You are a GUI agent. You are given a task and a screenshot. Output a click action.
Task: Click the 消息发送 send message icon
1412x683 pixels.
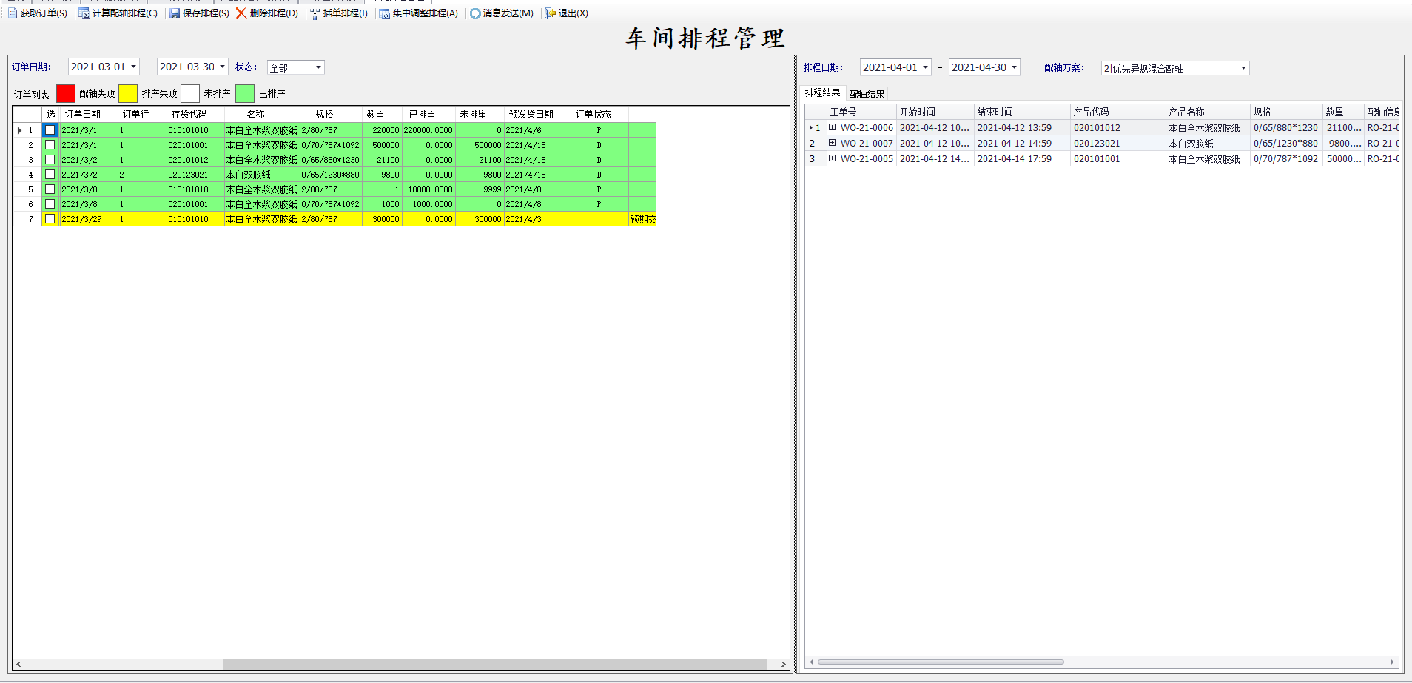(x=475, y=13)
